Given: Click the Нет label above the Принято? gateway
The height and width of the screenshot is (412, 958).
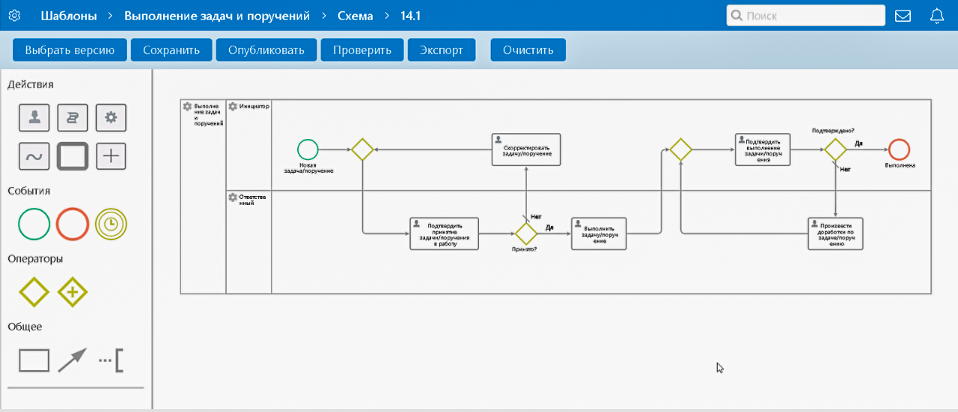Looking at the screenshot, I should tap(536, 217).
